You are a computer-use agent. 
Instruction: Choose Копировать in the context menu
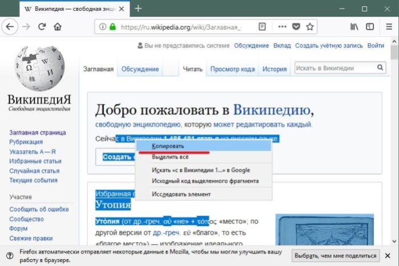click(204, 146)
